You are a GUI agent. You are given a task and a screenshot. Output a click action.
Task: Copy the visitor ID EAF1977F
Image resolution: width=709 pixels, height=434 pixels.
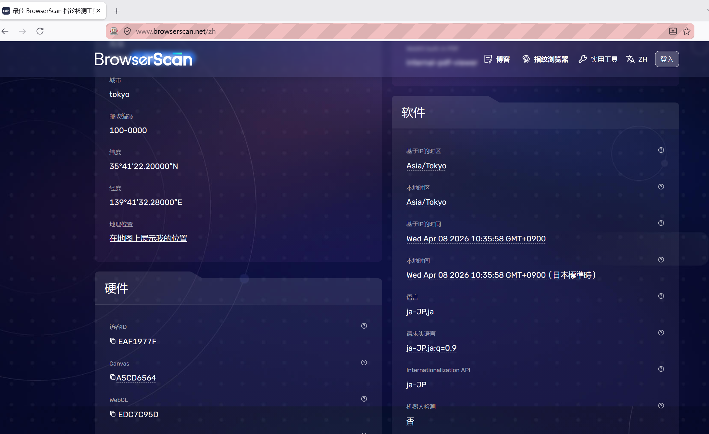pyautogui.click(x=113, y=341)
